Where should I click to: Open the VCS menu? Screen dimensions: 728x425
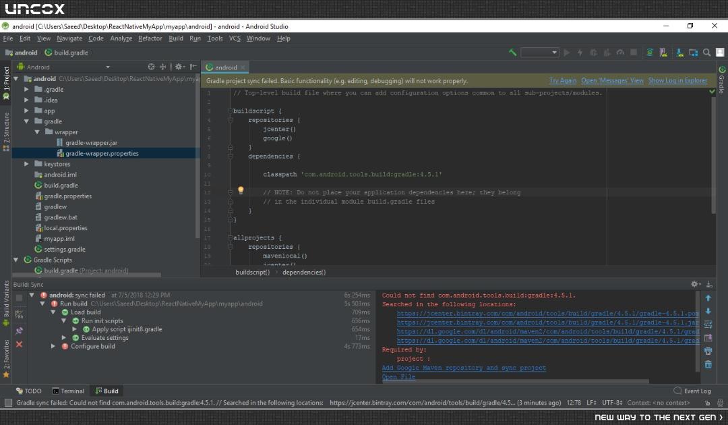pos(235,38)
